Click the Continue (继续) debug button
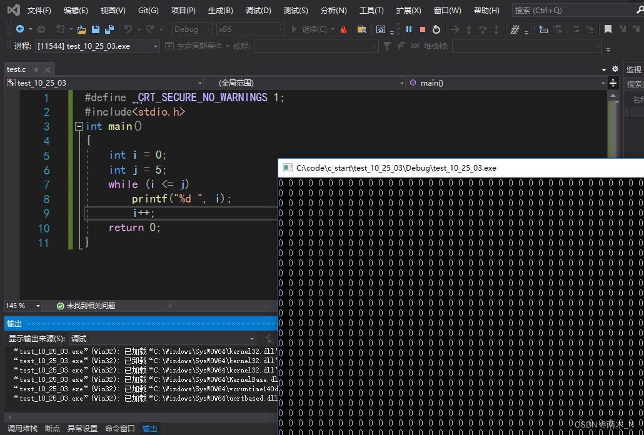Screen dimensions: 644x435 click(x=309, y=29)
